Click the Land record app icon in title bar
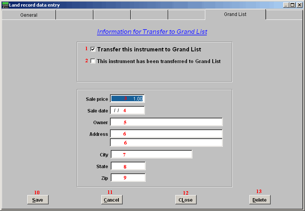Screen dimensions: 305x211 [x=5, y=5]
